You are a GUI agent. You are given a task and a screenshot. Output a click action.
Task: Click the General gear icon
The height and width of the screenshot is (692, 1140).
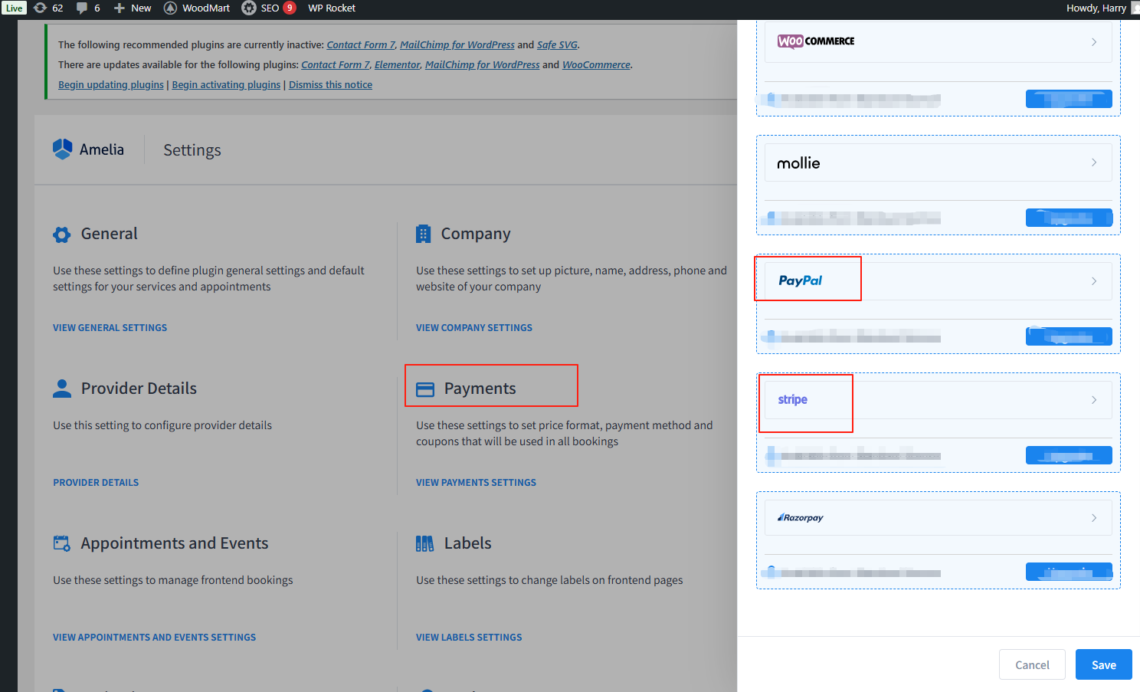(x=61, y=234)
